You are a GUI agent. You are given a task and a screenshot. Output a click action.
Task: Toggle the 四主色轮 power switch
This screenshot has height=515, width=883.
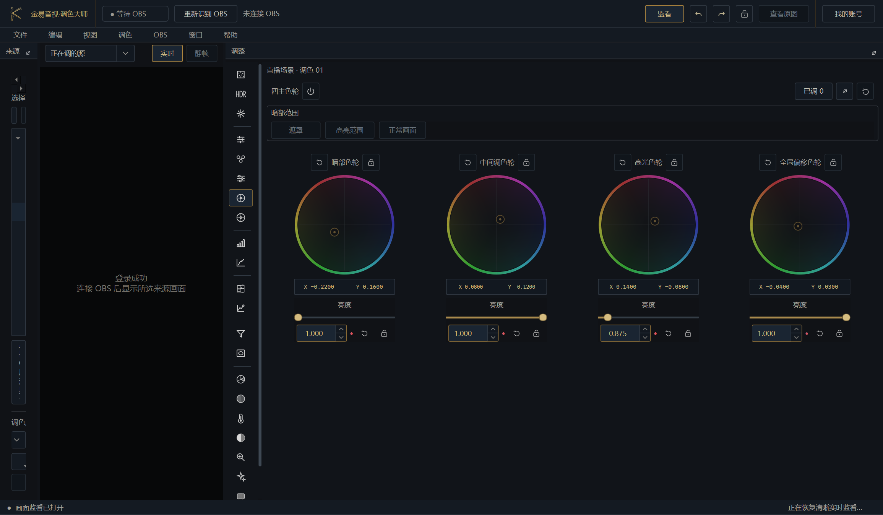(x=311, y=91)
